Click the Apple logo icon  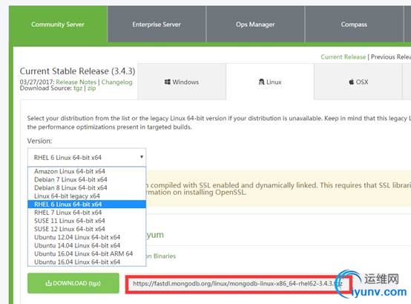pyautogui.click(x=351, y=82)
